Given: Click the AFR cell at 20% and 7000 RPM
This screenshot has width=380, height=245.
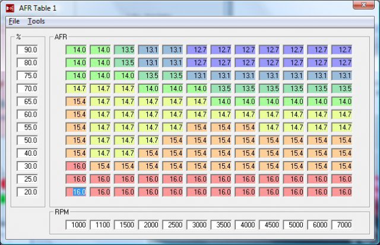Looking at the screenshot, I should point(341,192).
